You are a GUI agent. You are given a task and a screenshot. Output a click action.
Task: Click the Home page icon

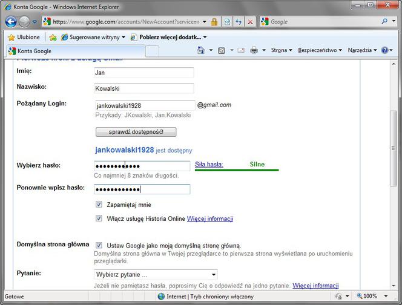[x=201, y=50]
